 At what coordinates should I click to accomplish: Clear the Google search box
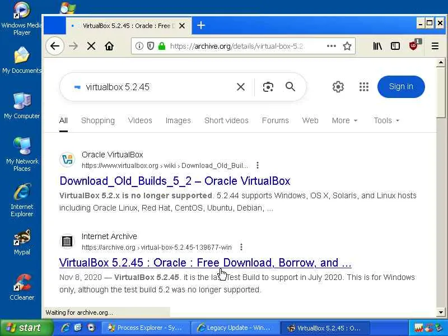coord(241,87)
